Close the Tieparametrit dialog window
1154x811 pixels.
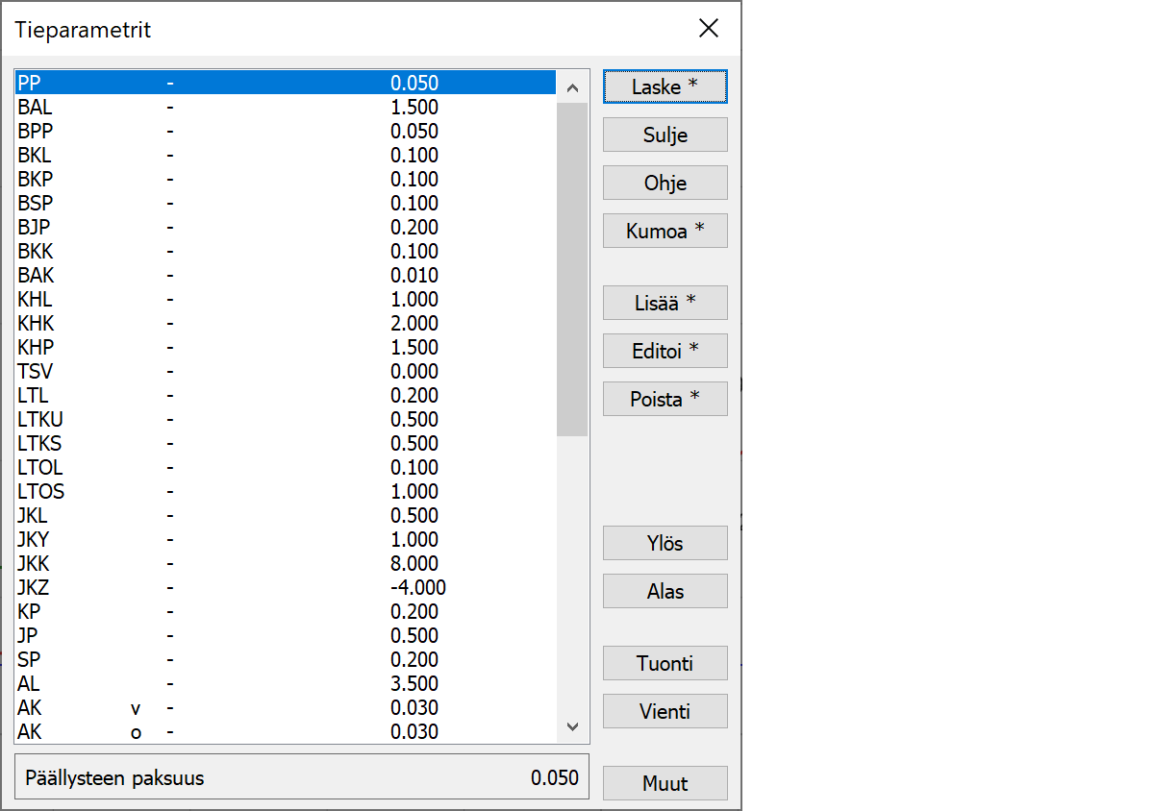709,29
